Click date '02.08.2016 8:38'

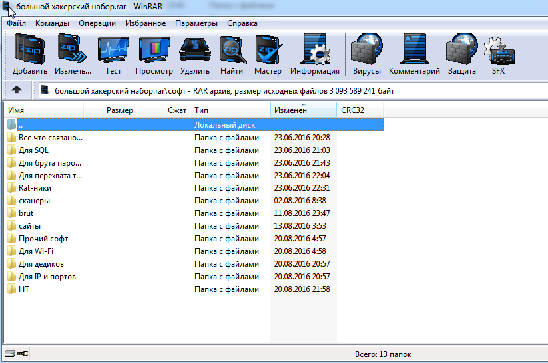pyautogui.click(x=300, y=201)
